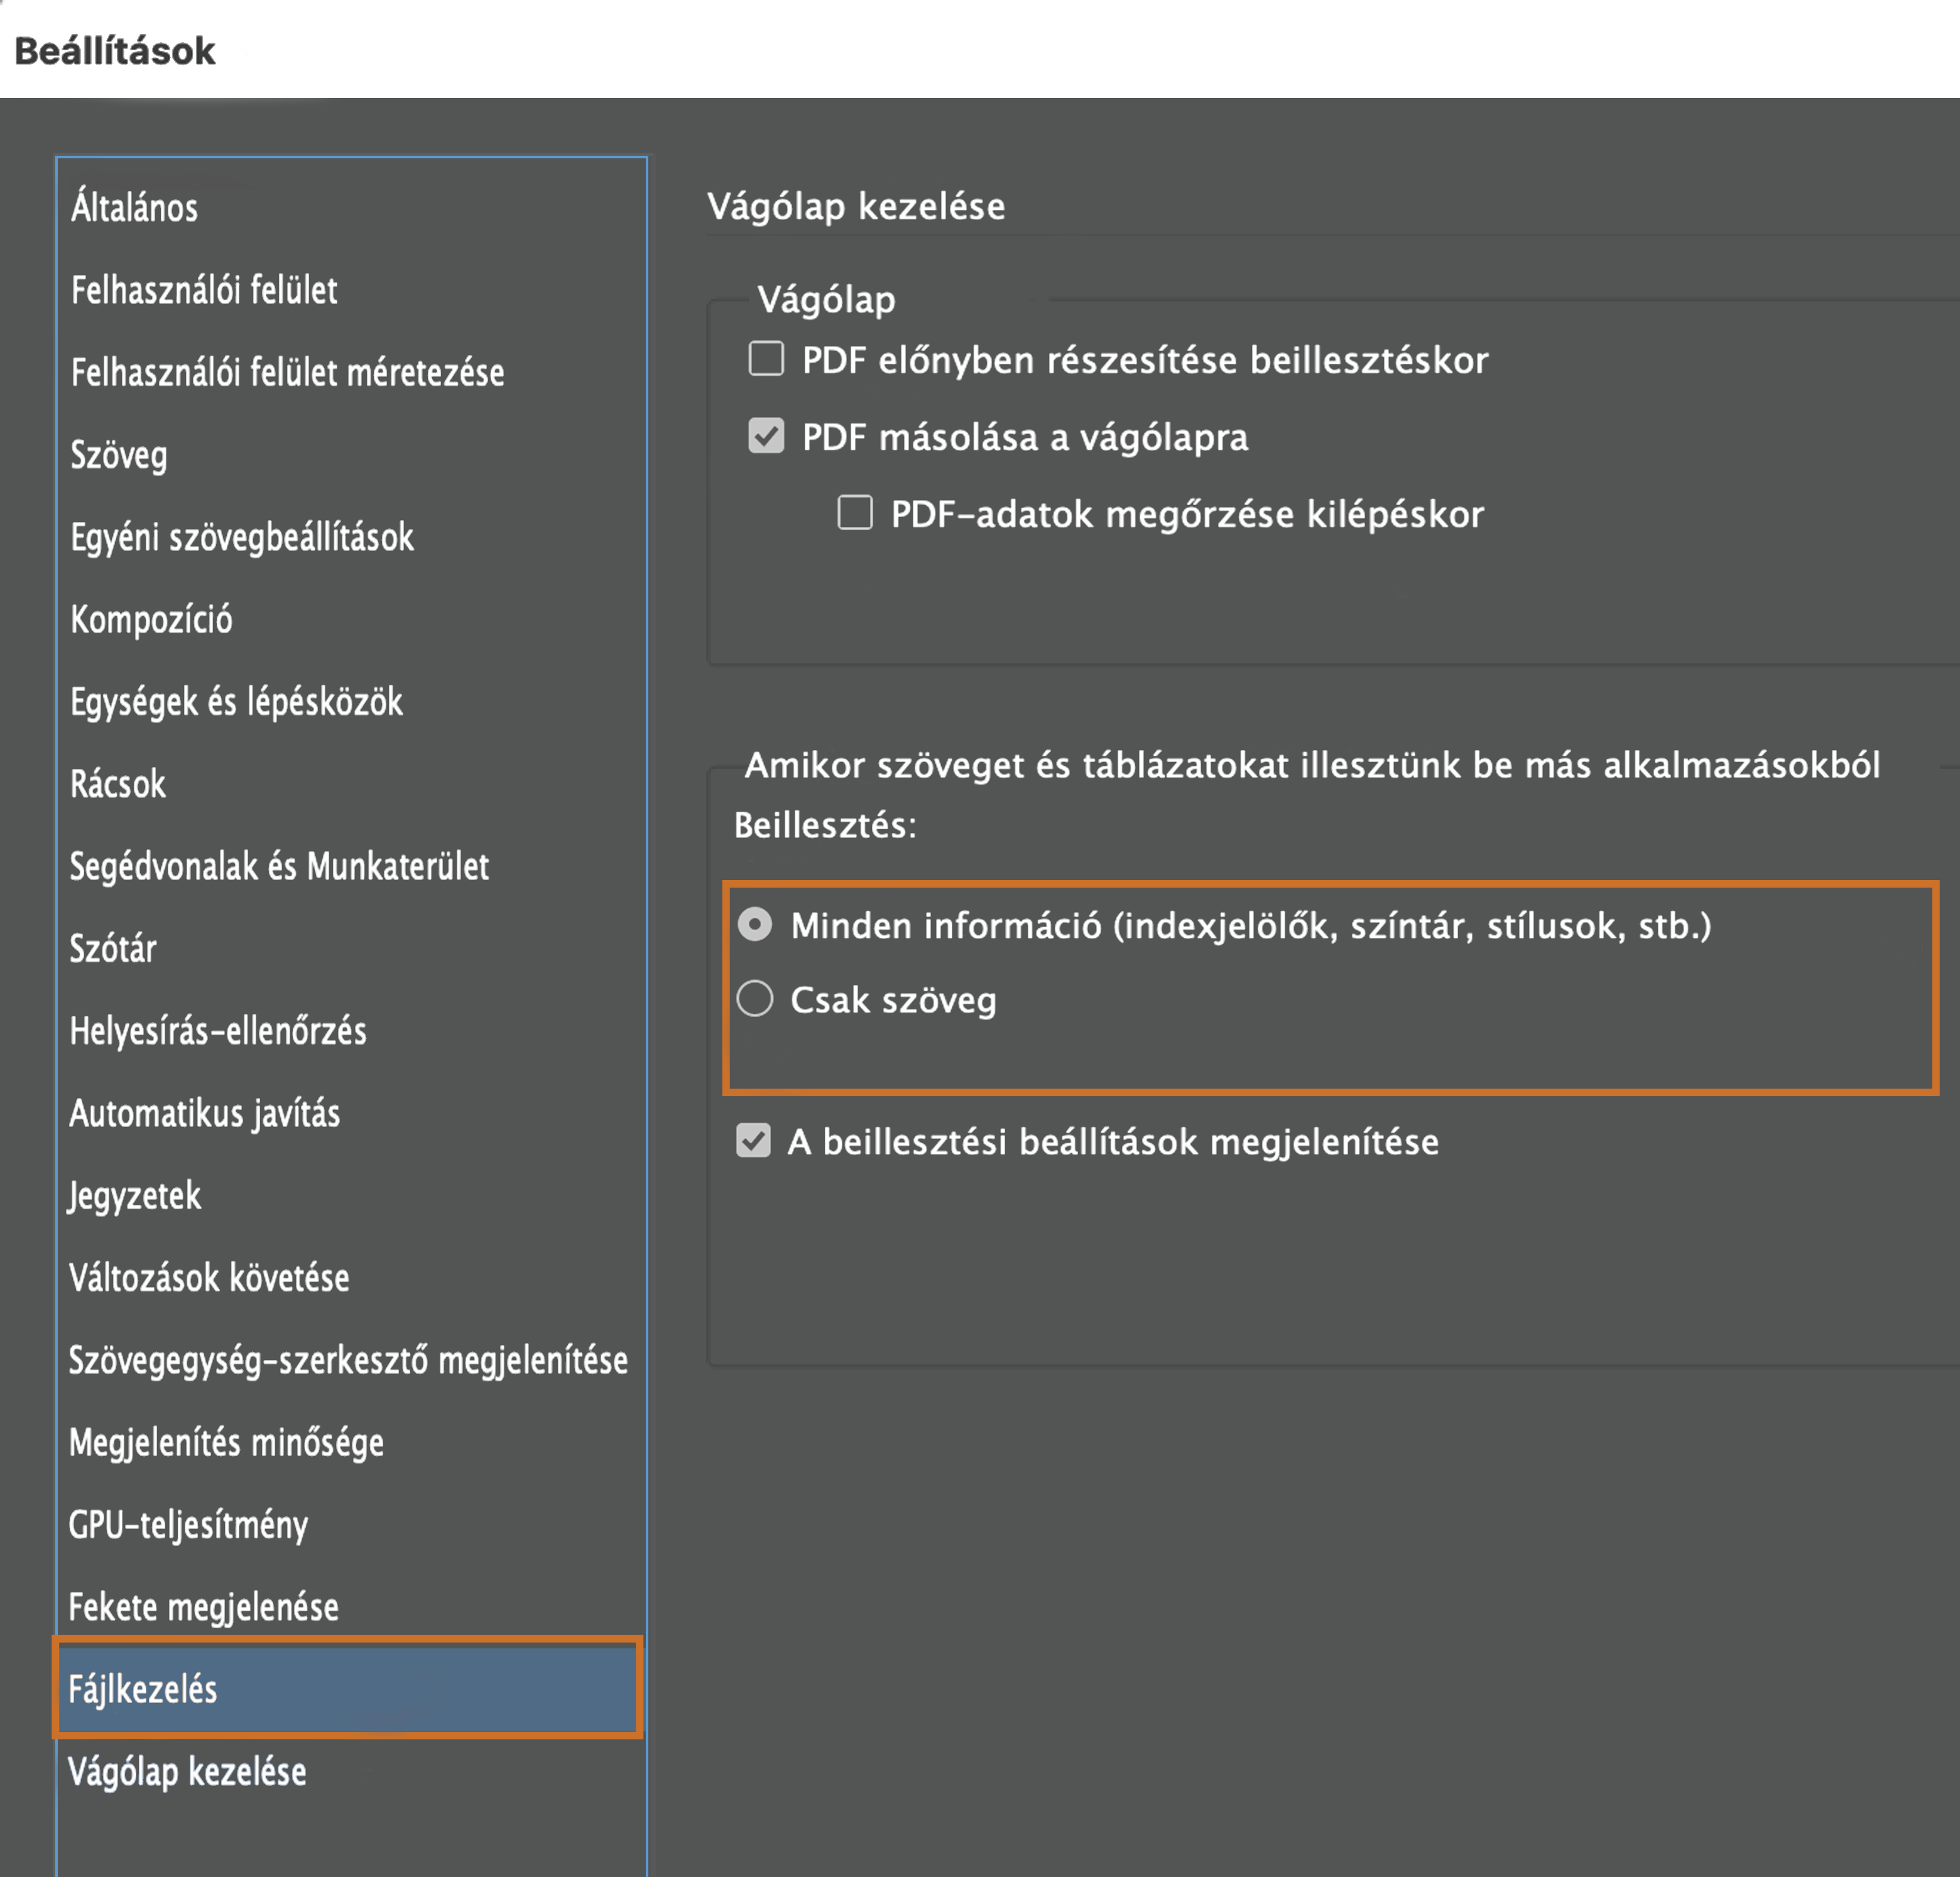
Task: Open the Szótár preferences page
Action: point(113,948)
